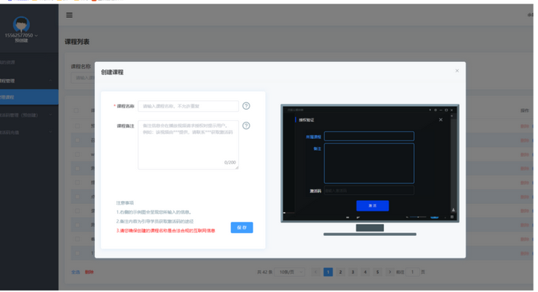The width and height of the screenshot is (538, 292).
Task: Expand the account dropdown next to 15562577050
Action: tap(36, 36)
